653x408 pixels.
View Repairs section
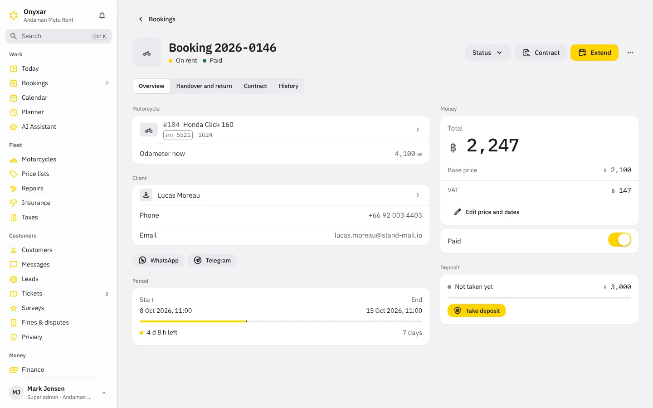click(x=58, y=189)
